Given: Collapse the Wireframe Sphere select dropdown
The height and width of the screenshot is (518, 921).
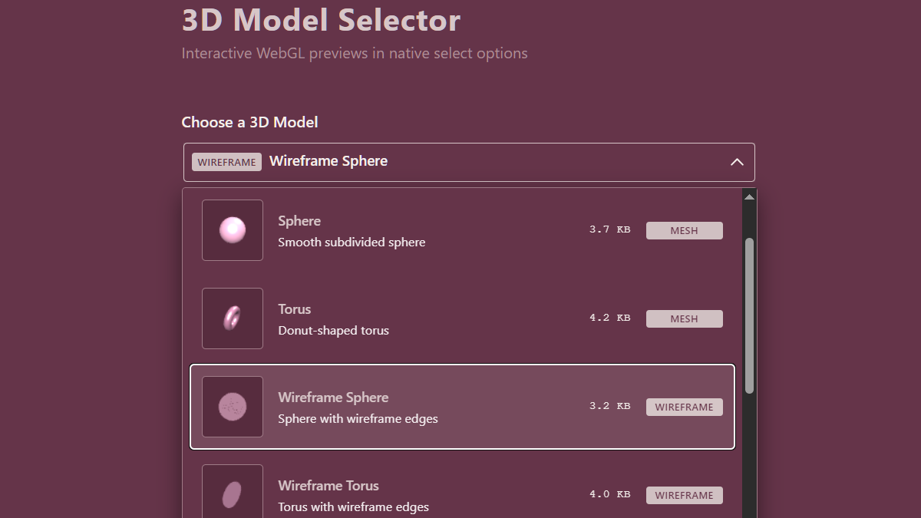Looking at the screenshot, I should click(x=469, y=162).
